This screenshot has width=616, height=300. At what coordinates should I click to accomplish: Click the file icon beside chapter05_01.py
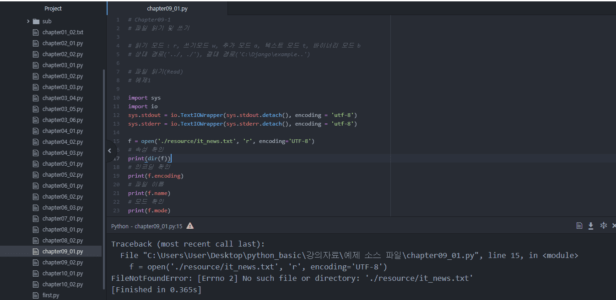pyautogui.click(x=36, y=164)
